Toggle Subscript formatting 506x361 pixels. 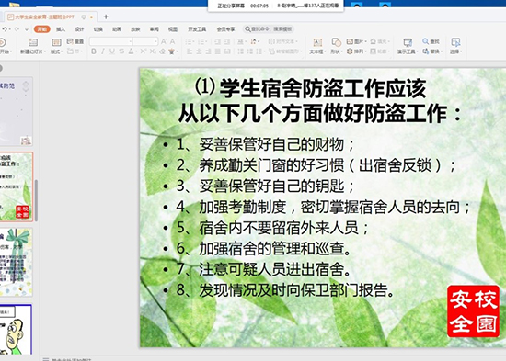point(153,51)
